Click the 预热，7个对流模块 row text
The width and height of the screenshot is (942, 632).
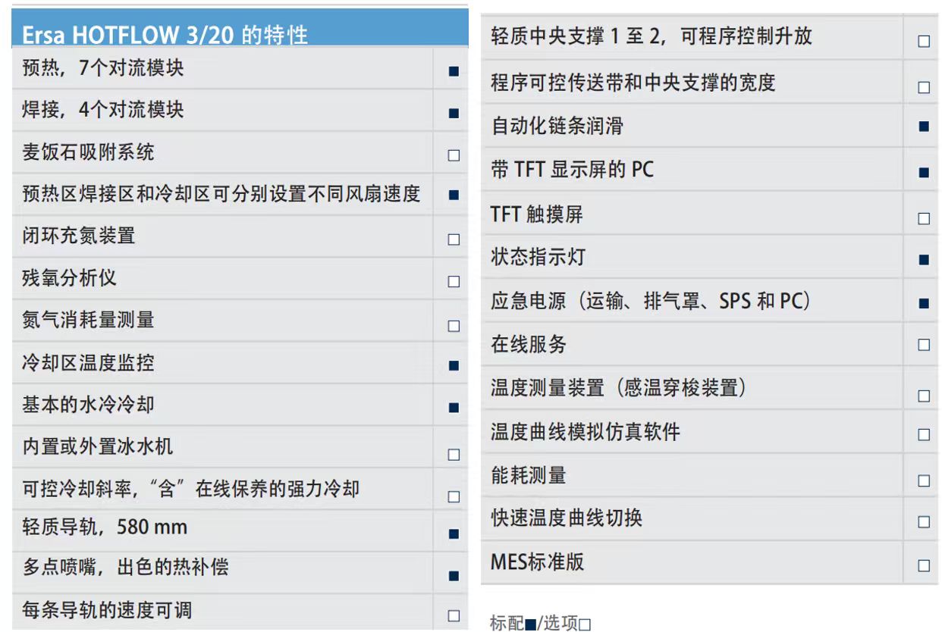coord(103,68)
